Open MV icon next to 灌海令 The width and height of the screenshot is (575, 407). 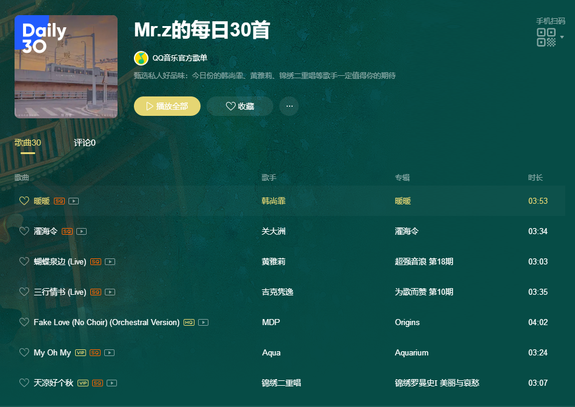point(81,231)
